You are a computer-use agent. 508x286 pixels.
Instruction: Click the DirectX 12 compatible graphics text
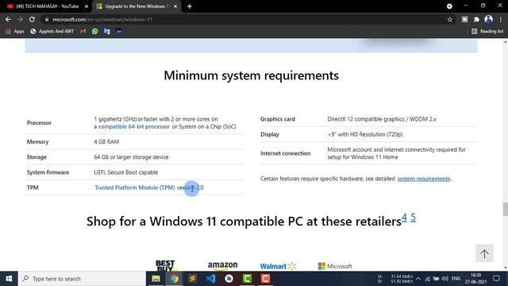tap(382, 119)
